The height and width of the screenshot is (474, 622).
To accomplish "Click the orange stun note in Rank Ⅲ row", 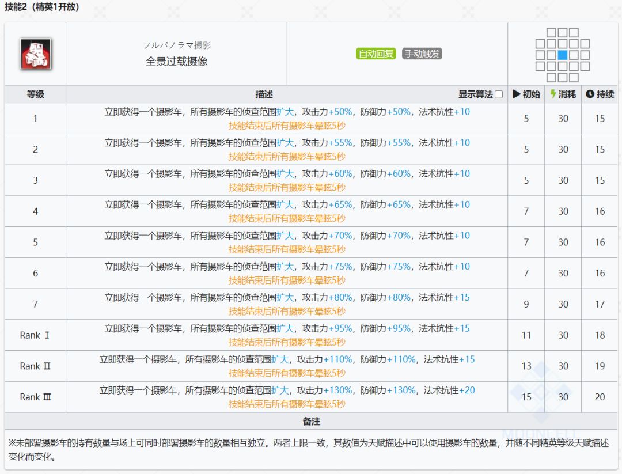I will [x=287, y=404].
